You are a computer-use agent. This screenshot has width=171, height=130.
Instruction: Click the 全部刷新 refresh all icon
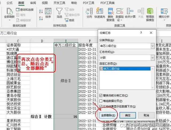[x=9, y=11]
